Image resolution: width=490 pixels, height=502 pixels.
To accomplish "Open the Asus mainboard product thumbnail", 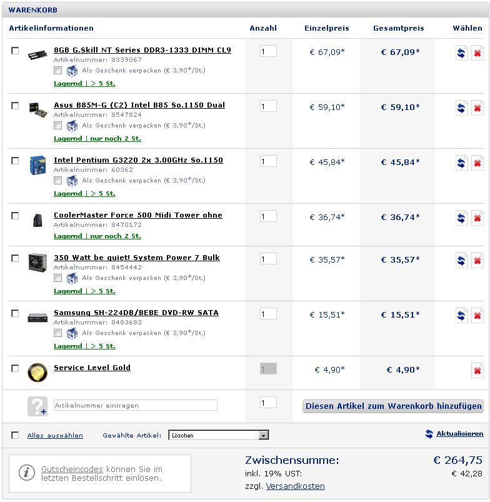I will (37, 110).
